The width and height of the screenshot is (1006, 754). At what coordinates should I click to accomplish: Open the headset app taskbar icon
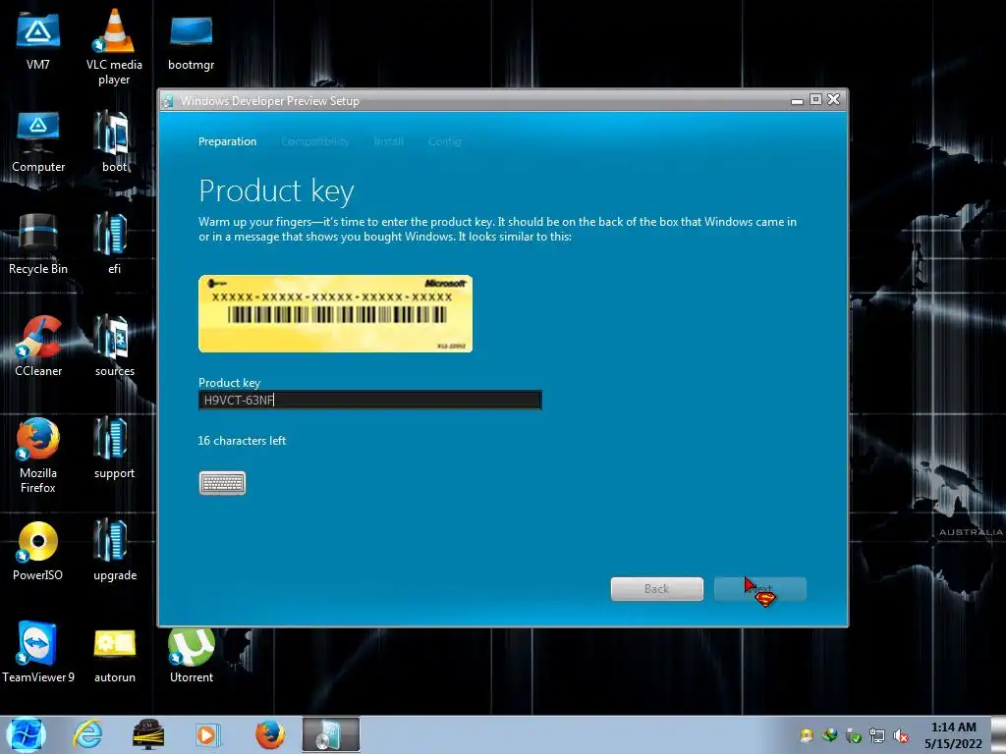[147, 734]
